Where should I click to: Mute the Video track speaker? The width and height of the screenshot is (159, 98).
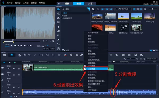click(14, 69)
